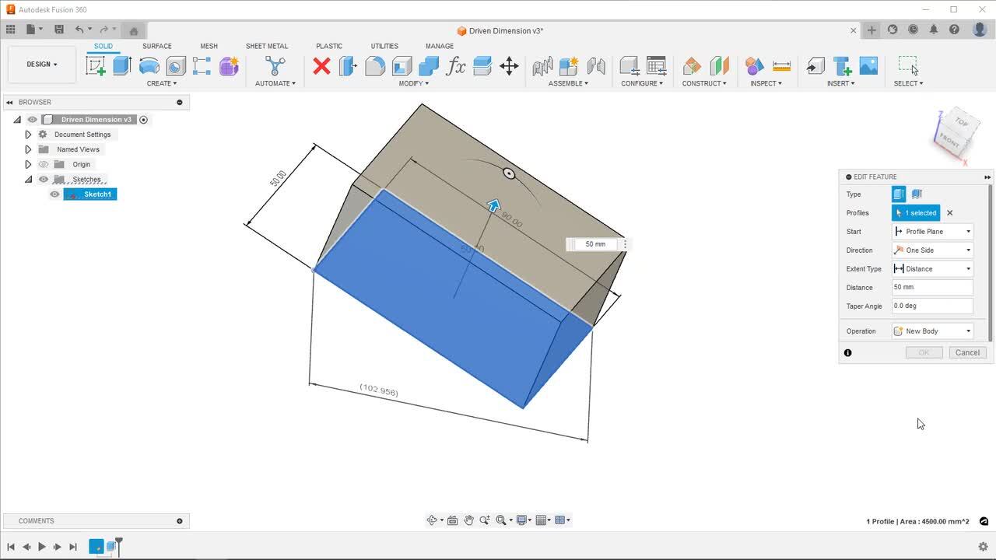Click the red Delete X icon
Screen dimensions: 996x560
pos(321,66)
